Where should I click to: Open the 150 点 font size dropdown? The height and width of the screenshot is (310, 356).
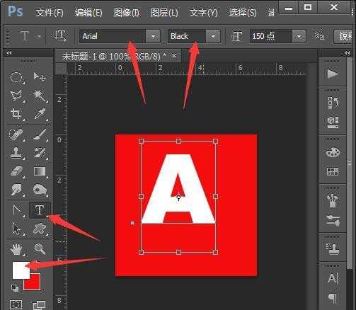(299, 36)
